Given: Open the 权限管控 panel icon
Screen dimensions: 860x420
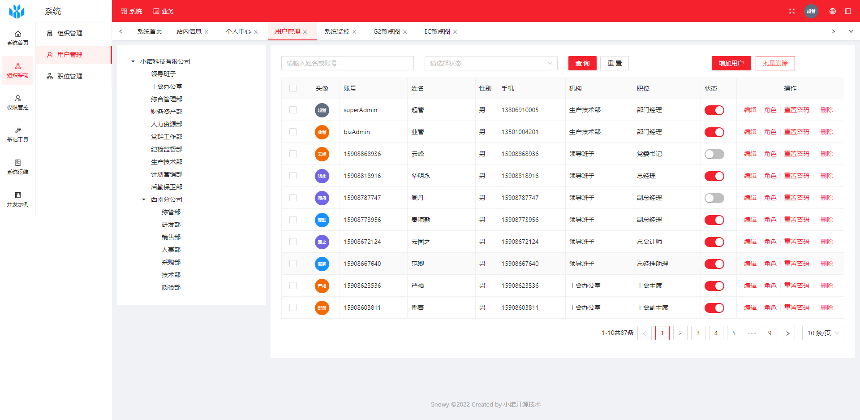Looking at the screenshot, I should (x=17, y=103).
